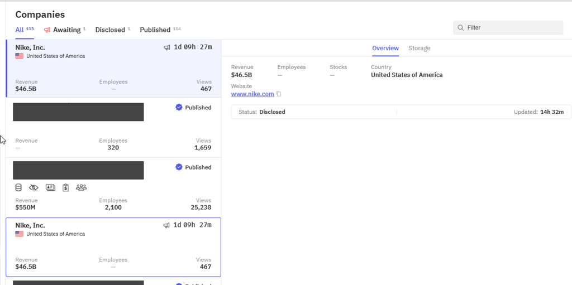Focus the Filter search field
572x285 pixels.
[508, 28]
